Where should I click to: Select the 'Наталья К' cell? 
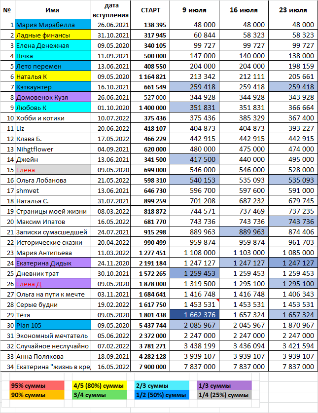tap(53, 76)
